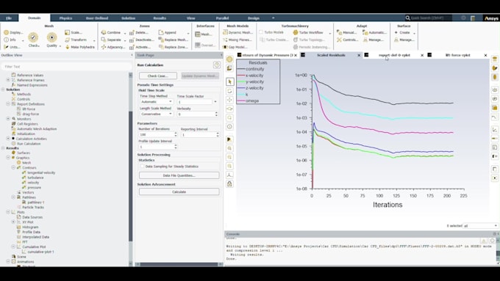This screenshot has width=500, height=281.
Task: Select Run Calculation in the outline tree
Action: click(29, 144)
